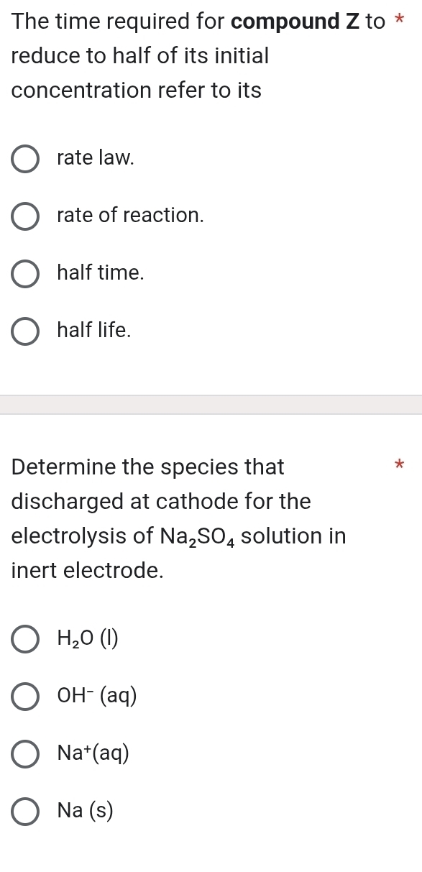Choose the 'half time.' answer

click(24, 274)
